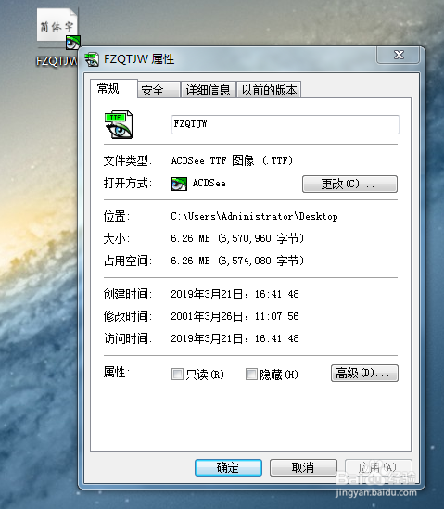Open the 高级(D)... attributes button

point(364,374)
